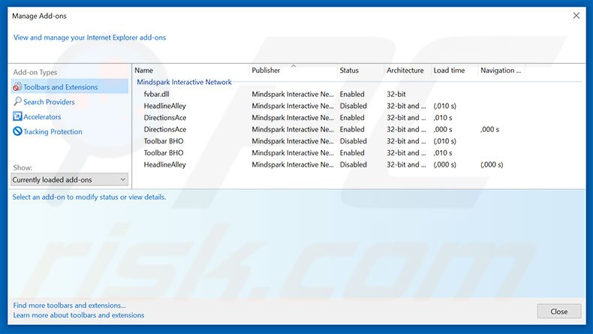Select Toolbars and Extensions add-on type
This screenshot has height=334, width=593.
(70, 87)
